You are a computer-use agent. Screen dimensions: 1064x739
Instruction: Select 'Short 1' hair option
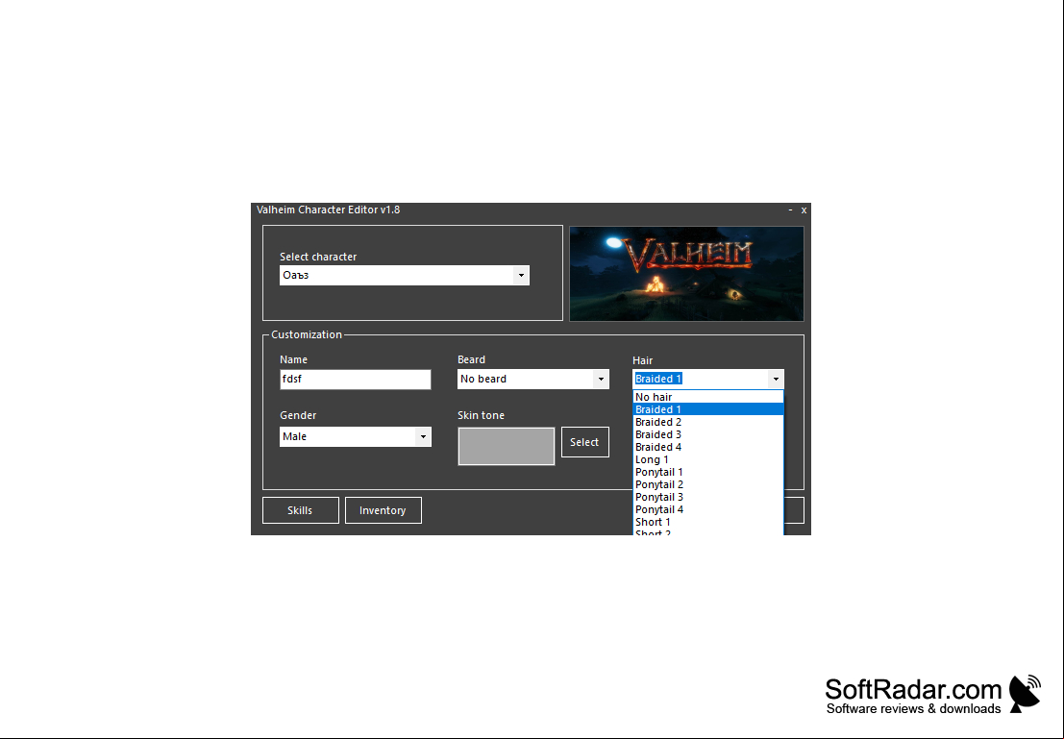(707, 523)
